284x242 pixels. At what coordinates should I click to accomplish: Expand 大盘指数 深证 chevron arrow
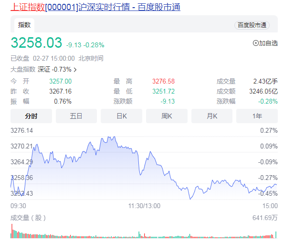75,70
